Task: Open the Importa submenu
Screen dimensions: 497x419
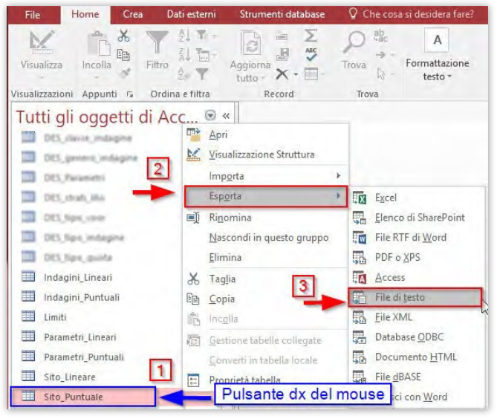Action: (x=266, y=176)
